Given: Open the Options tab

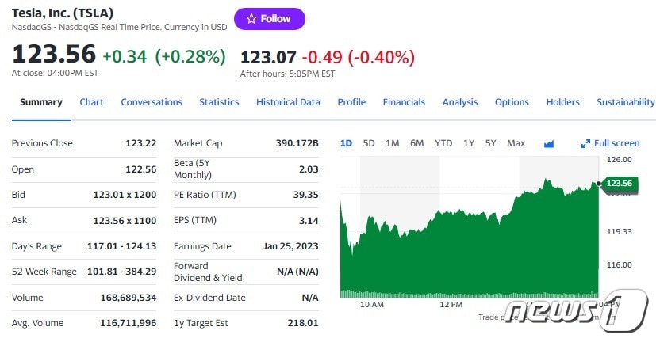Looking at the screenshot, I should [512, 102].
